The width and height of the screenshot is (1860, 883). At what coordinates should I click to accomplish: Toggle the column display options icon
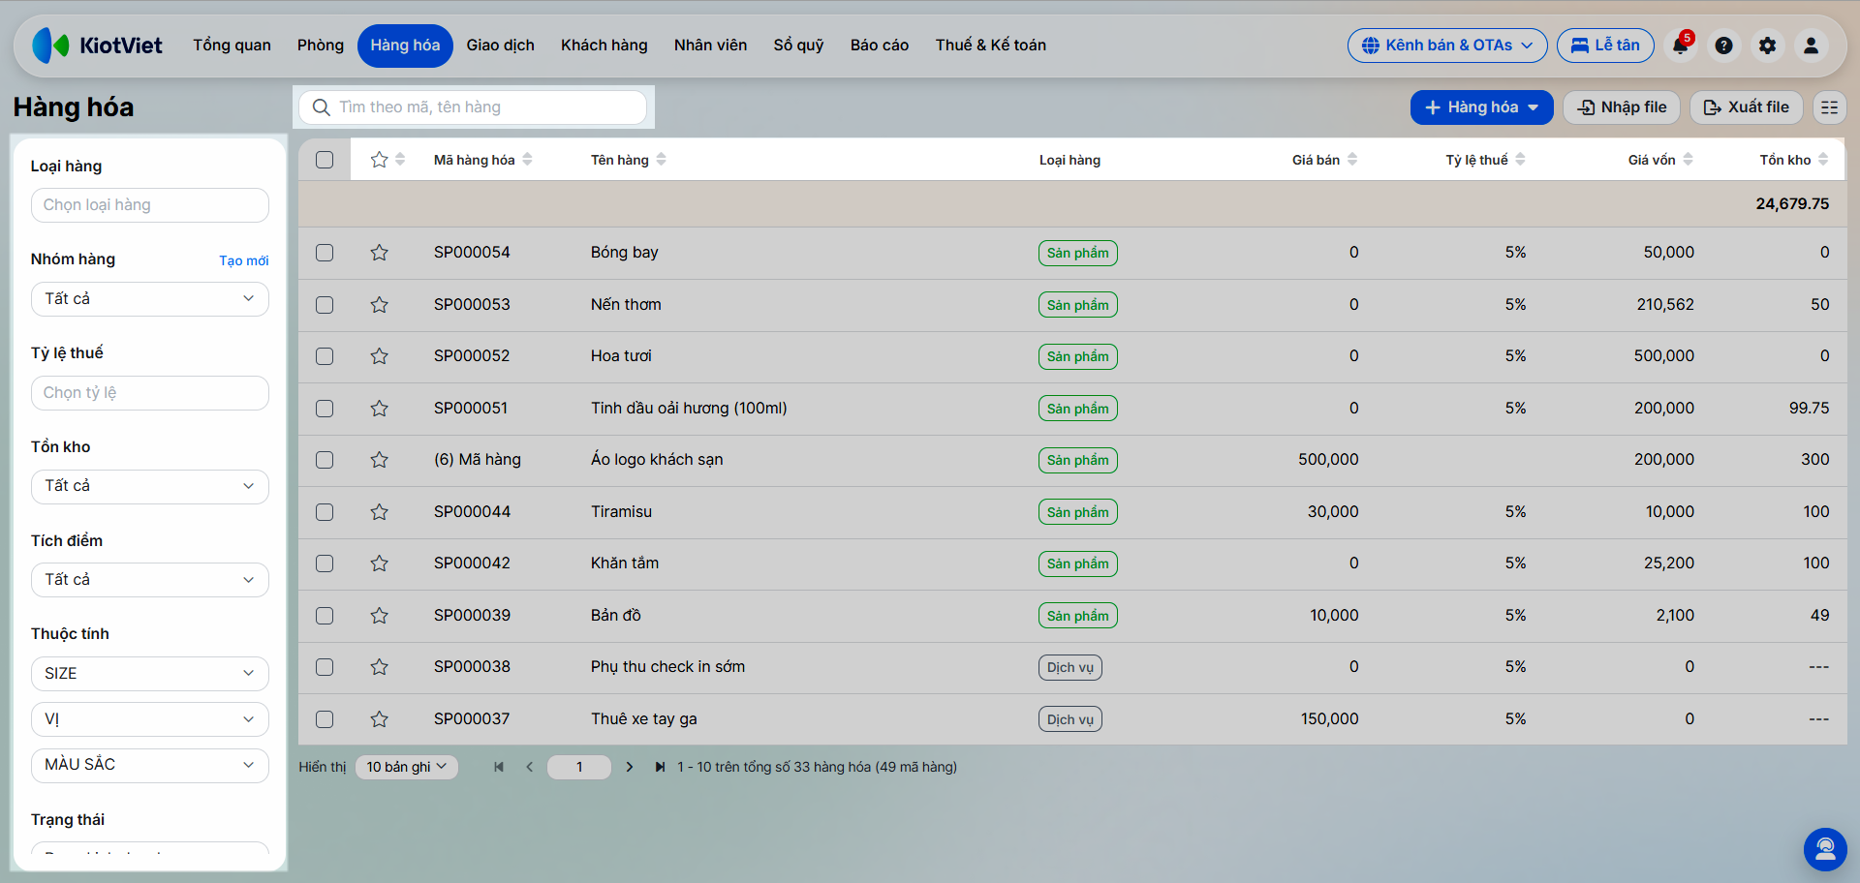(1829, 107)
